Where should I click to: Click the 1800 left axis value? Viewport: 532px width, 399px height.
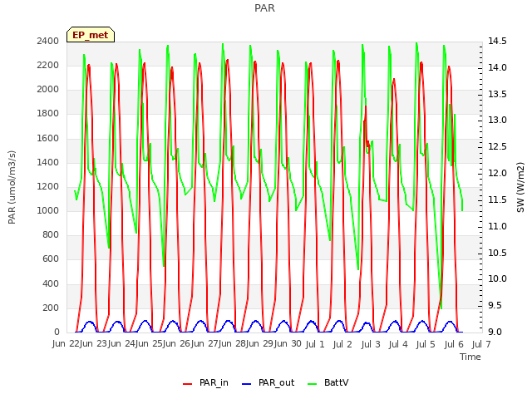[48, 114]
